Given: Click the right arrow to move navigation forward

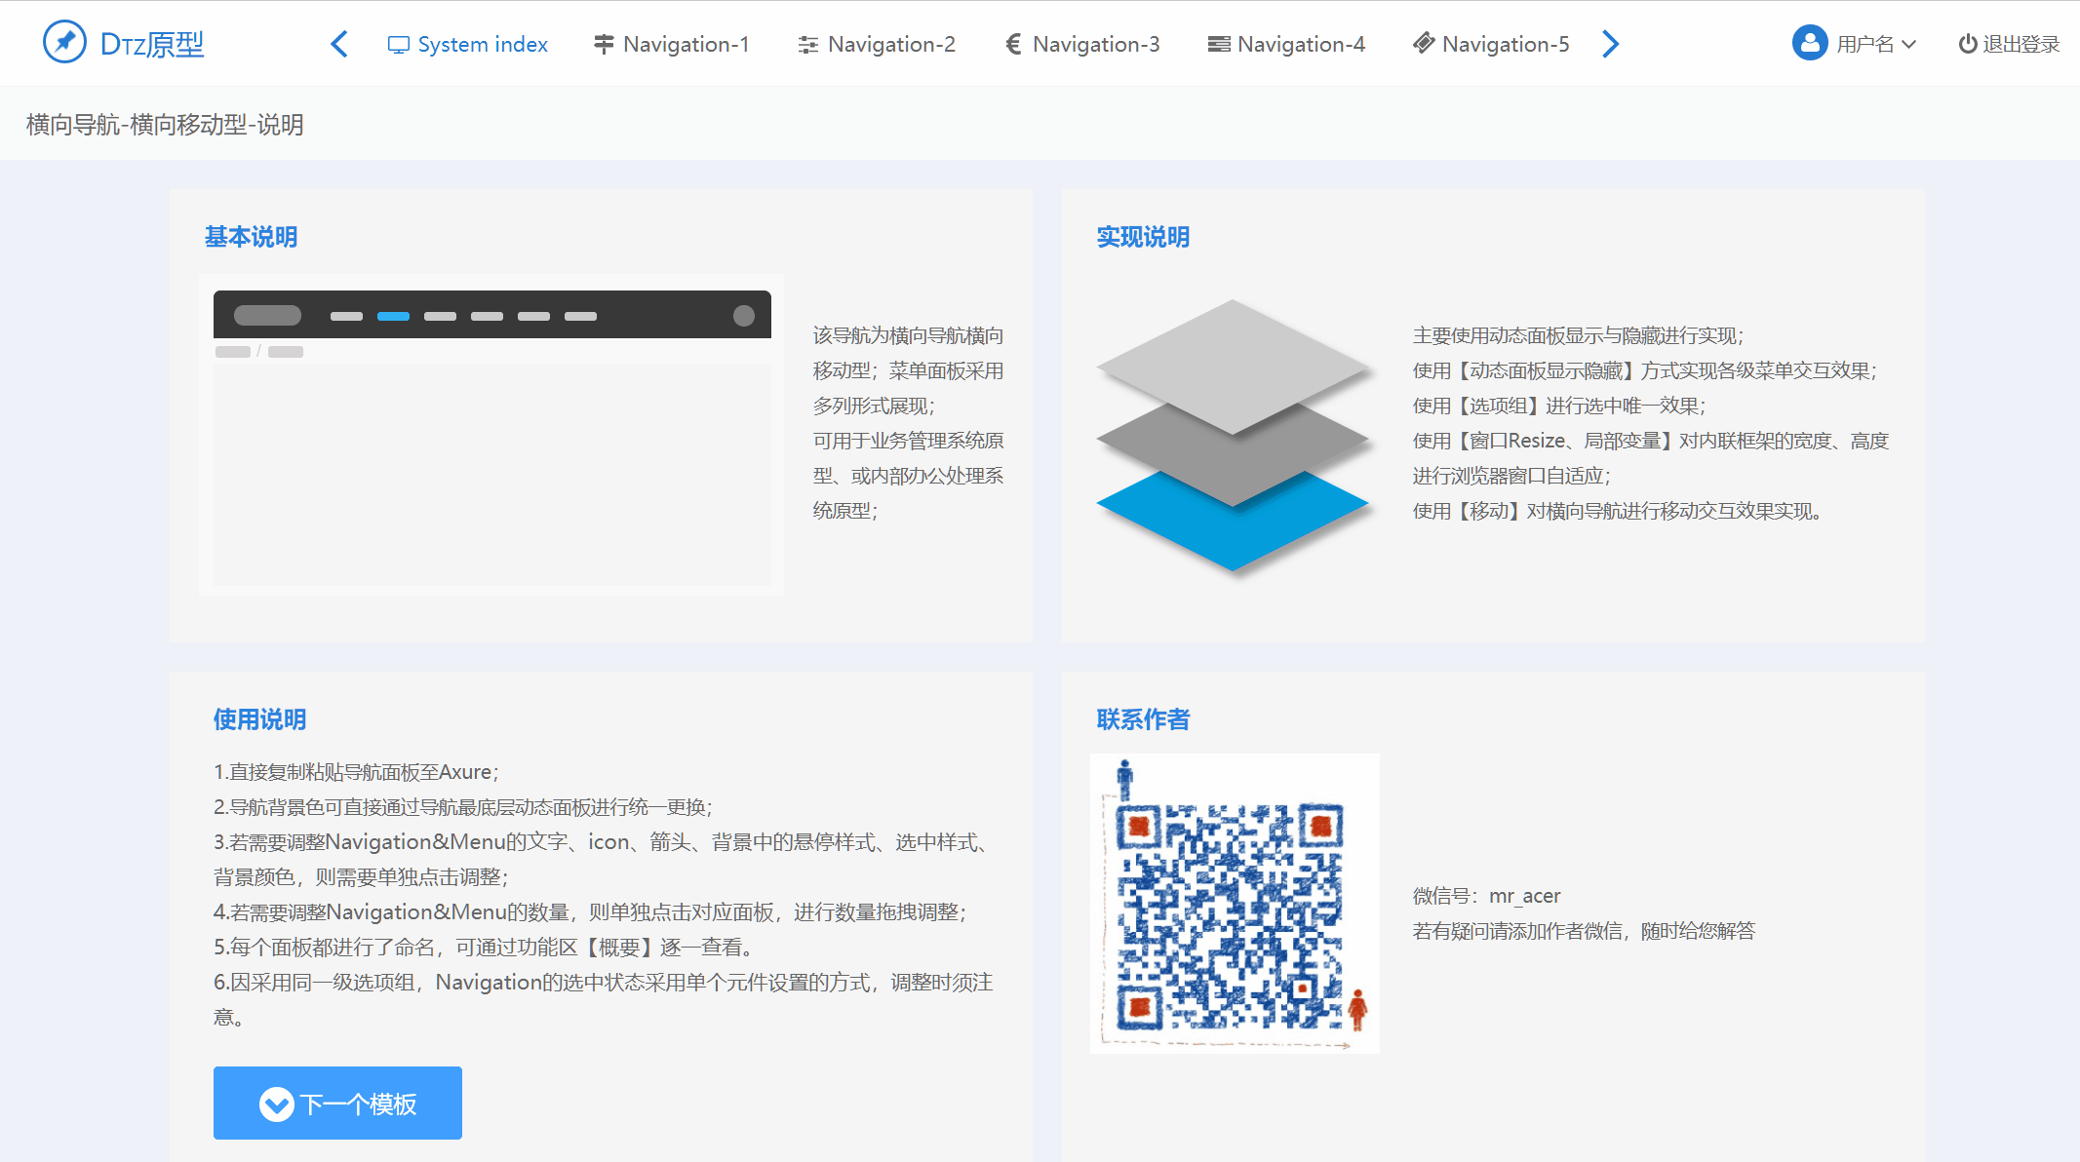Looking at the screenshot, I should point(1611,44).
